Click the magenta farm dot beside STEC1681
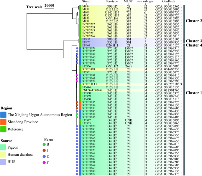 coord(77,75)
